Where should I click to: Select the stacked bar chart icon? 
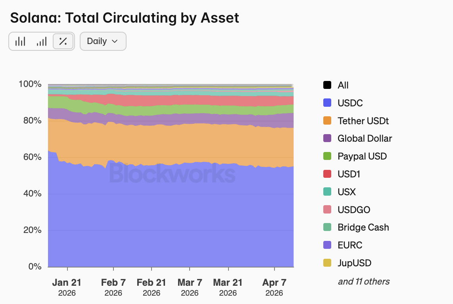pos(41,41)
